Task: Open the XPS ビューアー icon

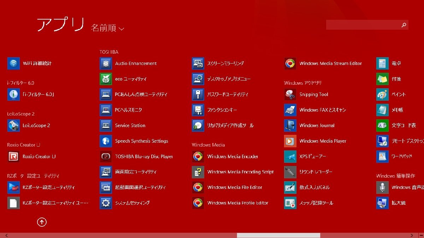Action: [290, 156]
